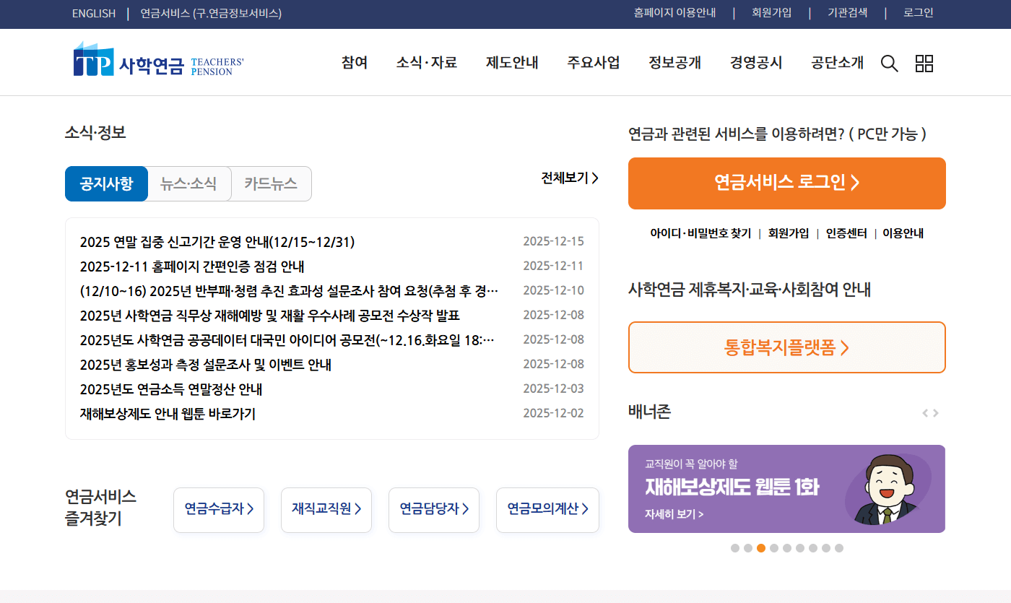Open the 참여 navigation menu

[354, 63]
